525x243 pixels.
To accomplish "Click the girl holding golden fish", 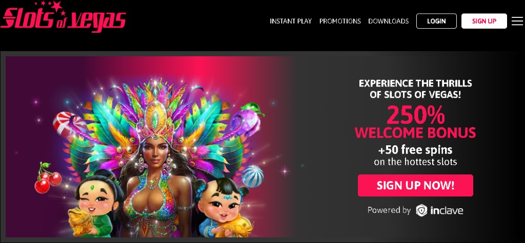I will [223, 207].
